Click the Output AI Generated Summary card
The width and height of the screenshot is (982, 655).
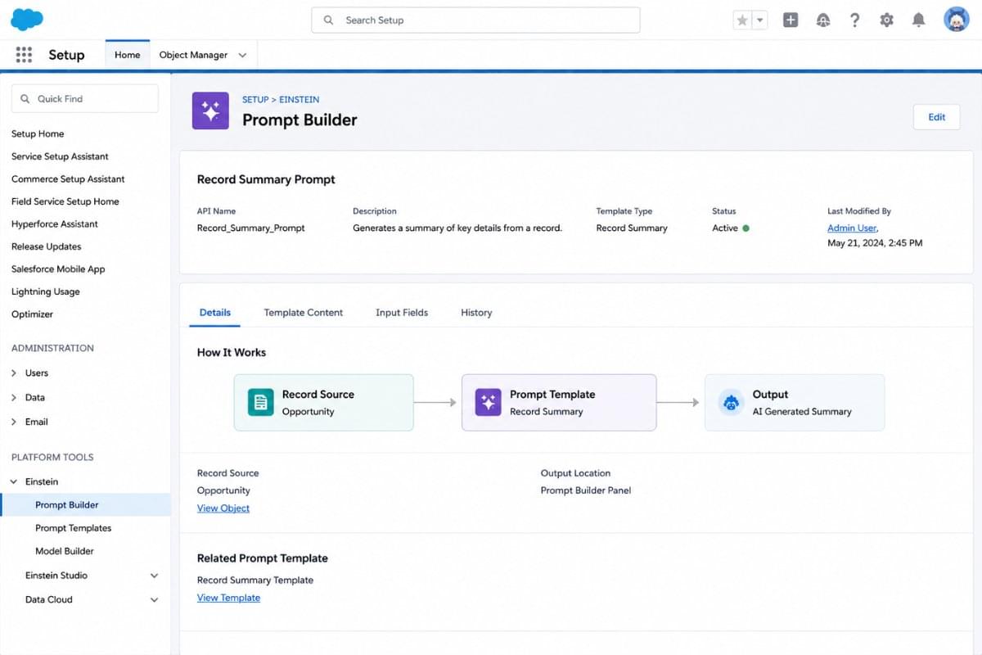pyautogui.click(x=795, y=402)
